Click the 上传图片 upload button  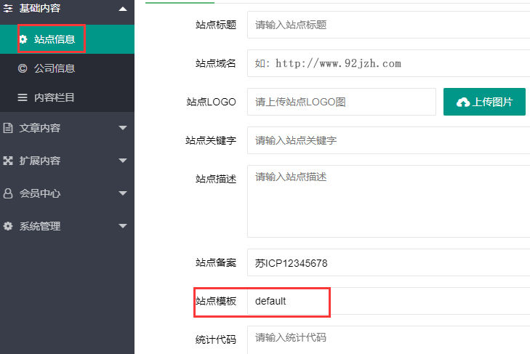tap(484, 102)
